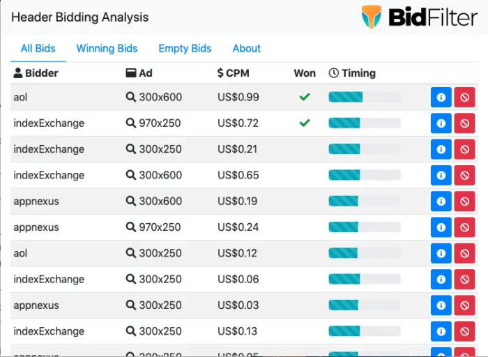Click the red block icon on the US$0.21 row
488x357 pixels.
click(464, 149)
